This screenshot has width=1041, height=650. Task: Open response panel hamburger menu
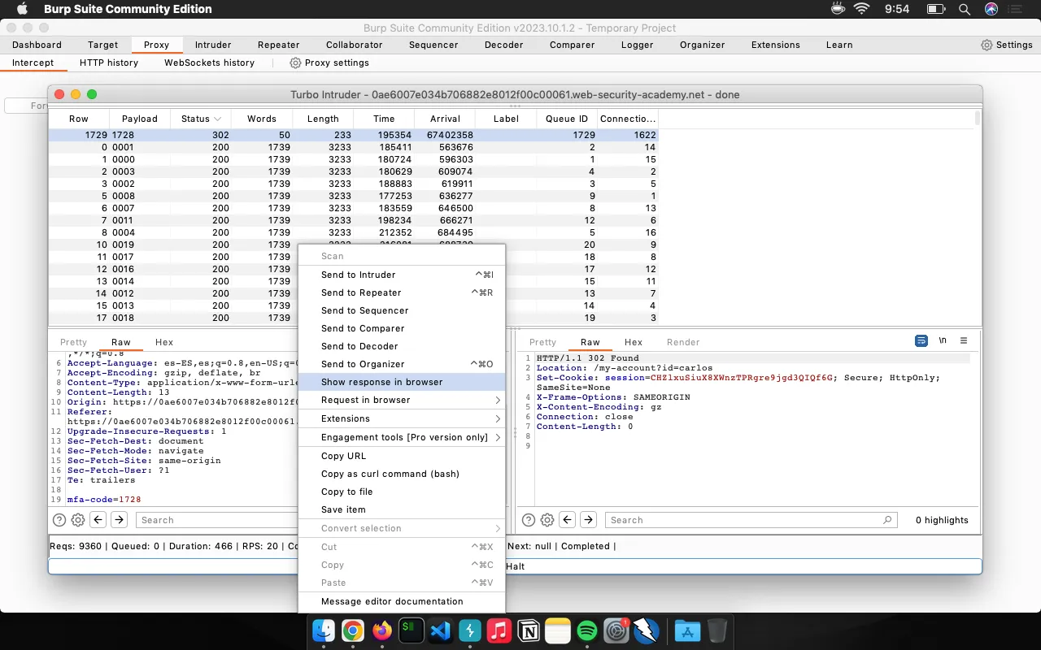coord(964,341)
